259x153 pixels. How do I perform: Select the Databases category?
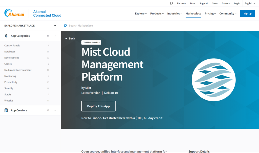[x=10, y=52]
